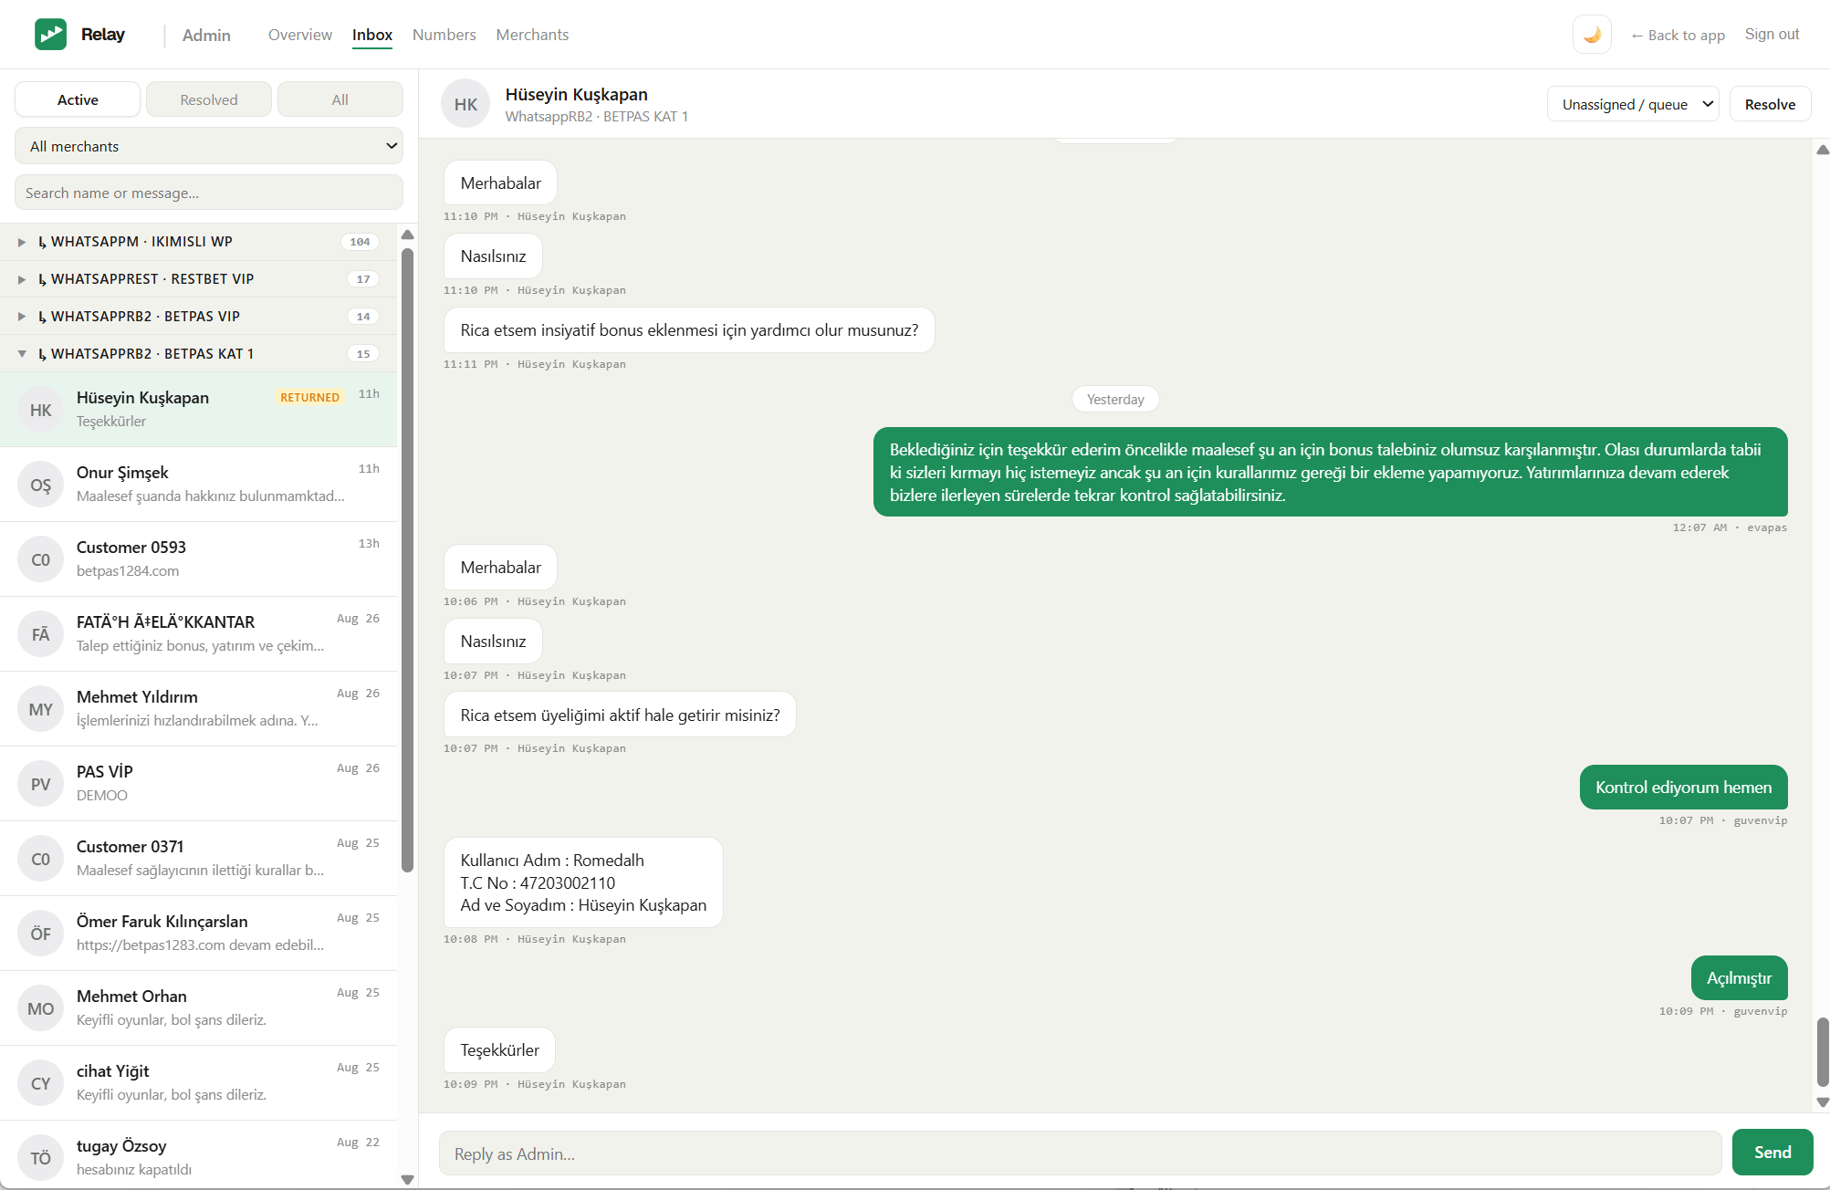Viewport: 1830px width, 1190px height.
Task: Click the Açılmıştır message bubble
Action: pyautogui.click(x=1739, y=978)
